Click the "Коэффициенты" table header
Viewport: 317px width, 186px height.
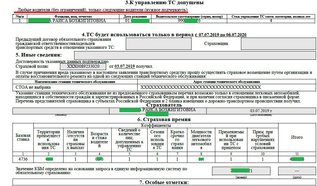pyautogui.click(x=156, y=126)
